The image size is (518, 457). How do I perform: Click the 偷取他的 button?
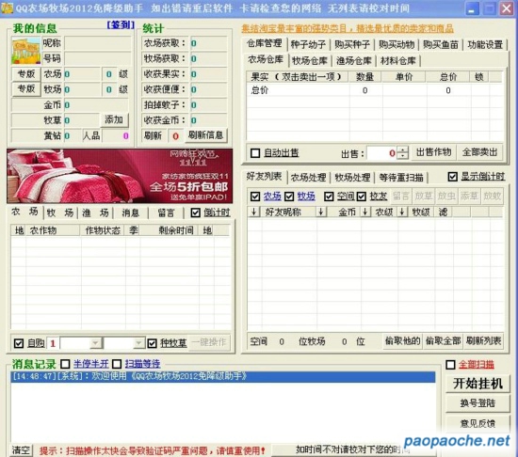point(402,341)
